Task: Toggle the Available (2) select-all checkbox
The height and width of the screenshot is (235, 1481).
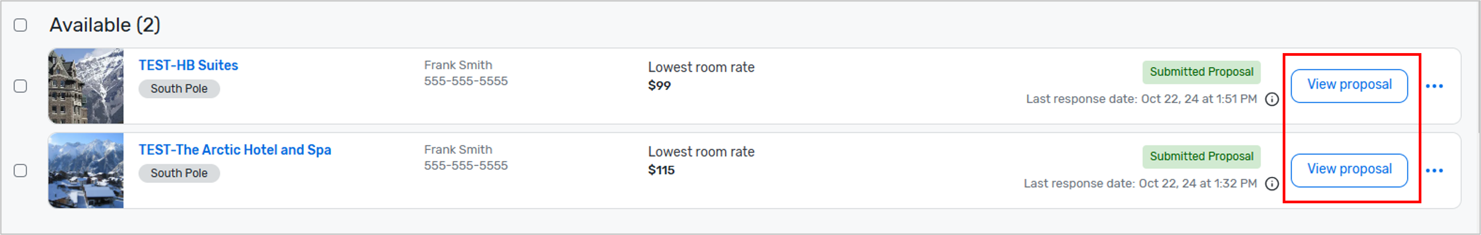Action: pyautogui.click(x=20, y=25)
